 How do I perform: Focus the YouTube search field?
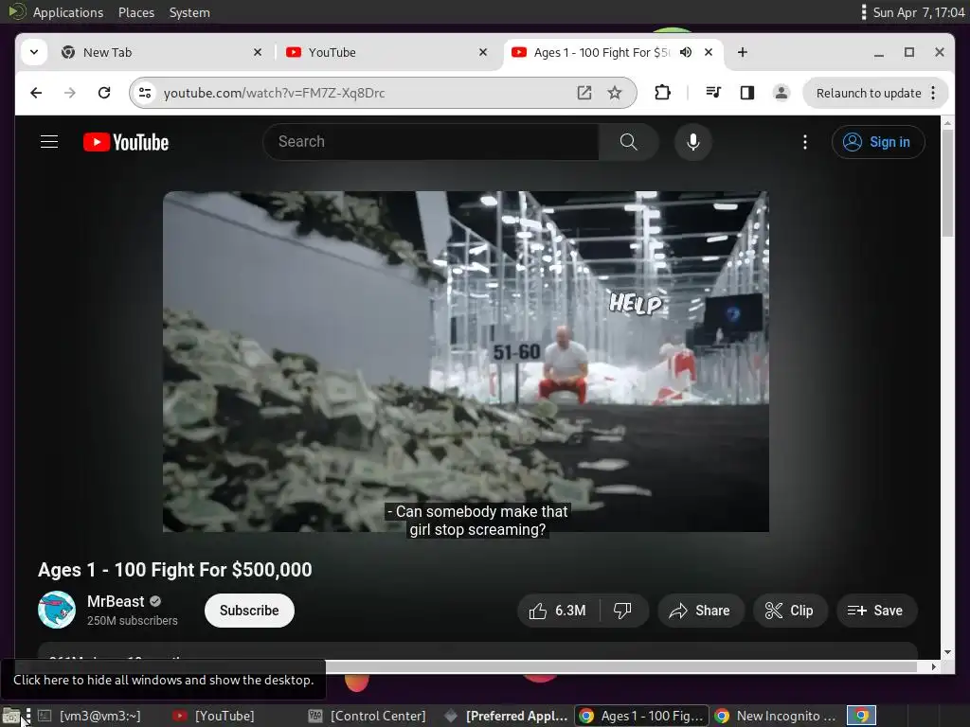pyautogui.click(x=431, y=142)
